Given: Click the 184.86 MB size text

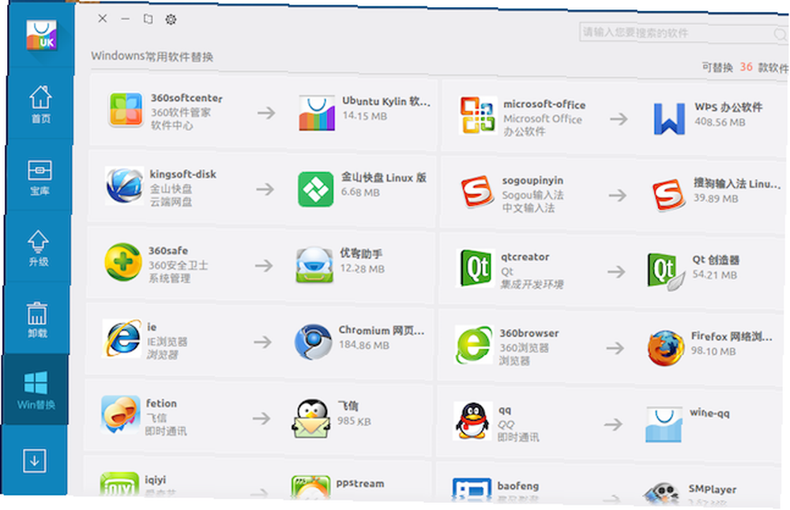Looking at the screenshot, I should 363,345.
